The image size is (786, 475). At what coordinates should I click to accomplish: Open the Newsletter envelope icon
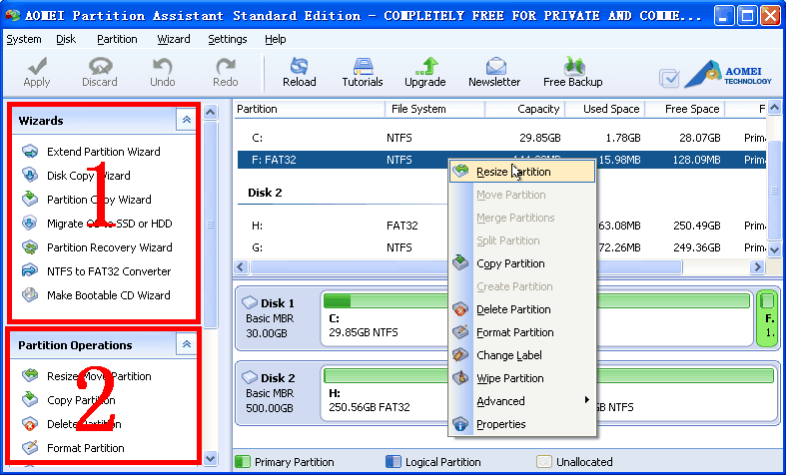[495, 66]
